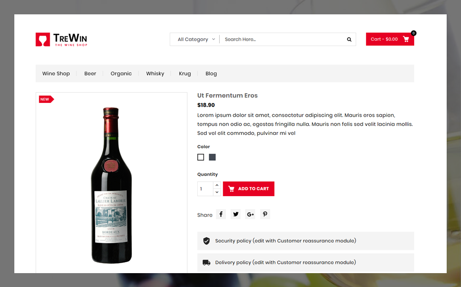Click the wine bottle product image
This screenshot has width=461, height=287.
(x=111, y=185)
